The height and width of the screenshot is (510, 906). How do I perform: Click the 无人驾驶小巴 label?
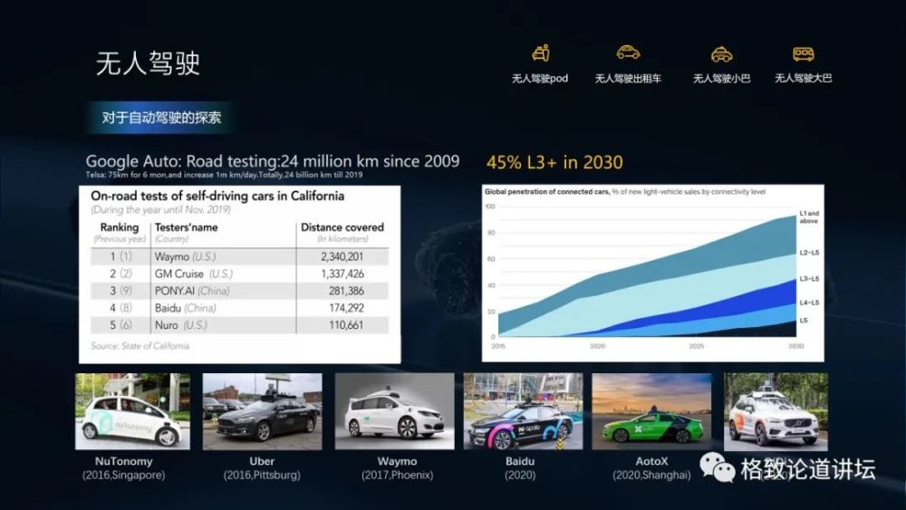(722, 78)
